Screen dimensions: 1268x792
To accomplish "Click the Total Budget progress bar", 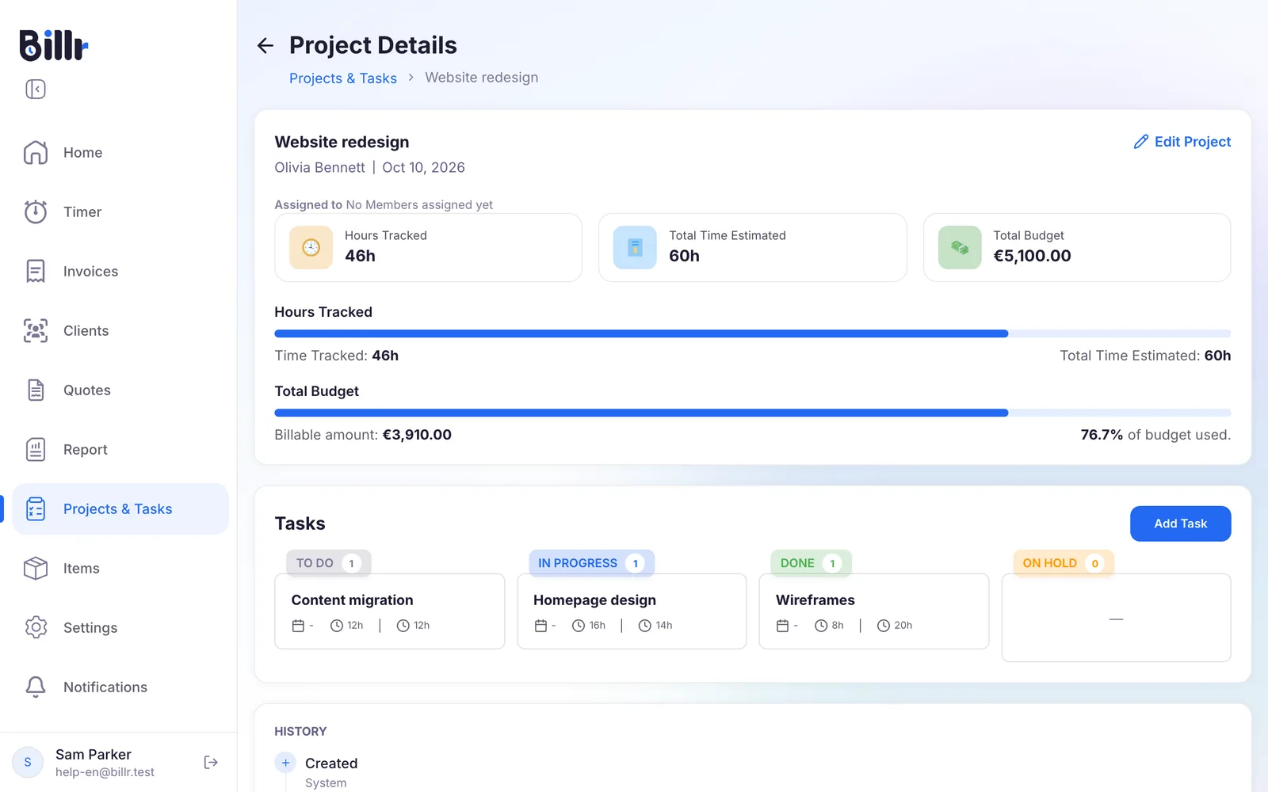I will [x=753, y=413].
